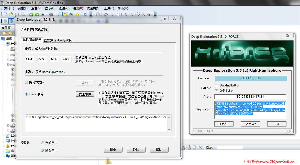Click the 7834 activation code field
This screenshot has height=165, width=300.
pyautogui.click(x=67, y=59)
